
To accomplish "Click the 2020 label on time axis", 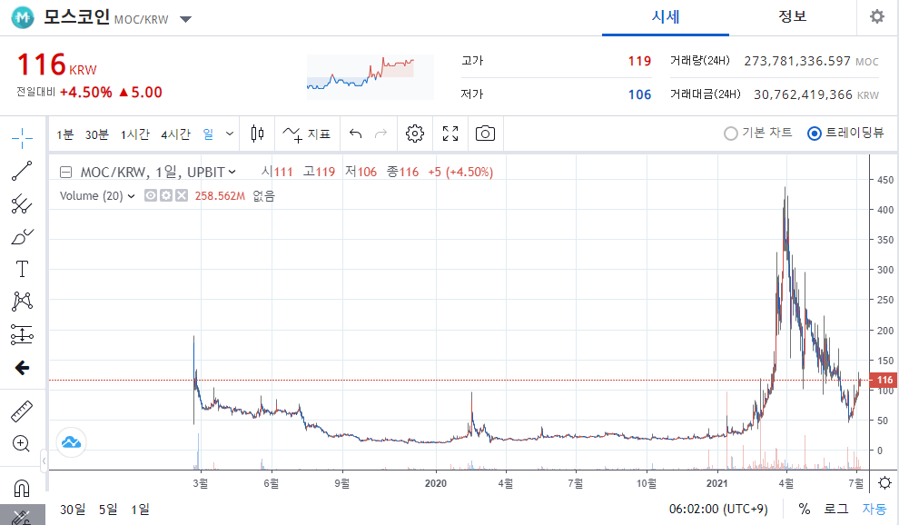I will (x=436, y=483).
